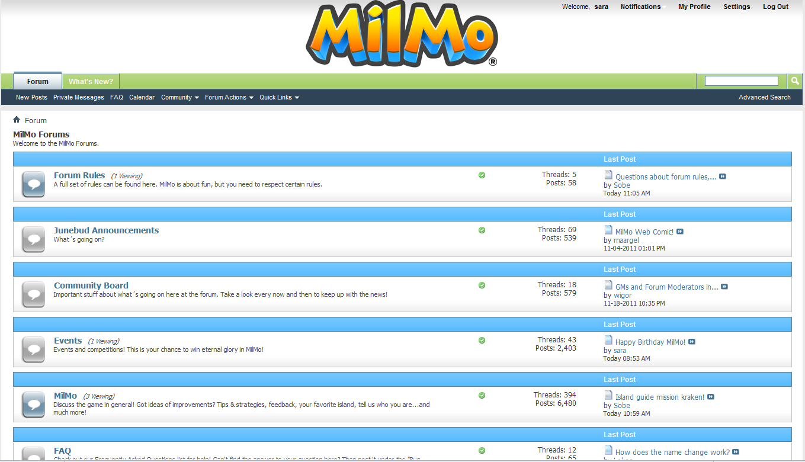
Task: Click the green status indicator for MilMo forum
Action: pos(482,395)
